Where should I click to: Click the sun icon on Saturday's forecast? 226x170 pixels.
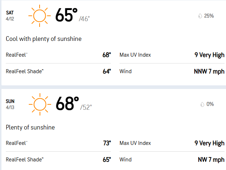[38, 16]
